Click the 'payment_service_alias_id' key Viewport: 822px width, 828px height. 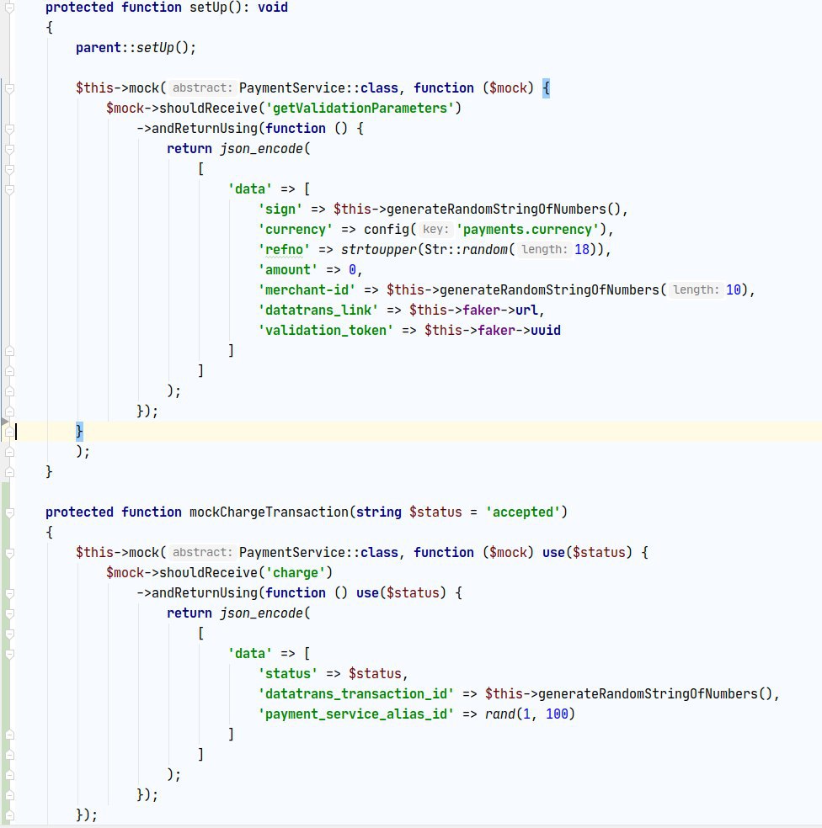click(x=355, y=714)
